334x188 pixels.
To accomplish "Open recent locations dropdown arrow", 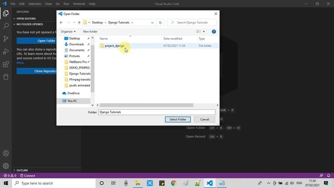I will click(74, 22).
